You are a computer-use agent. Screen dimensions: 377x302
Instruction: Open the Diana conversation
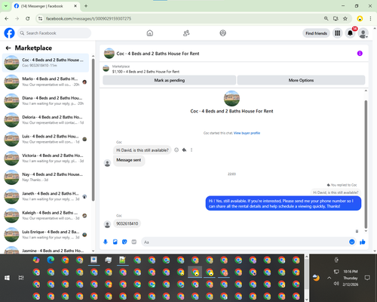click(x=45, y=100)
